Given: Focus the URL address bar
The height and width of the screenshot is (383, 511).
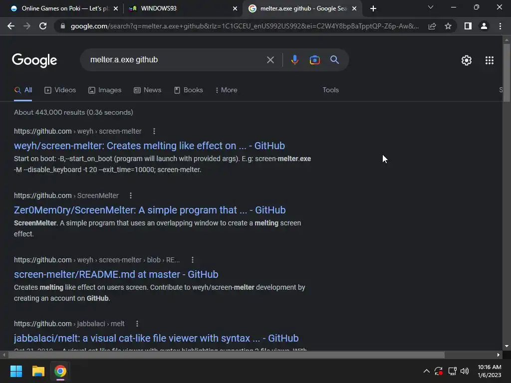Looking at the screenshot, I should [x=245, y=26].
